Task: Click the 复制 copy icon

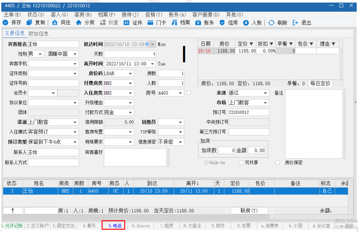Action: pyautogui.click(x=29, y=23)
